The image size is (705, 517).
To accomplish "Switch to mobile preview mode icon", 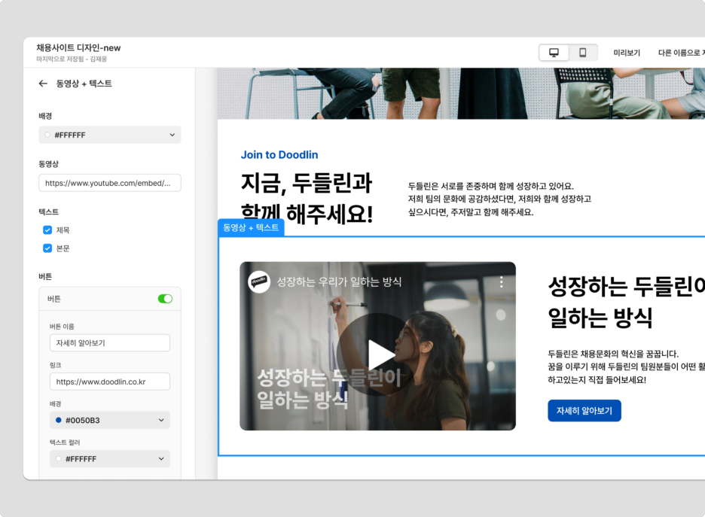I will [x=583, y=53].
